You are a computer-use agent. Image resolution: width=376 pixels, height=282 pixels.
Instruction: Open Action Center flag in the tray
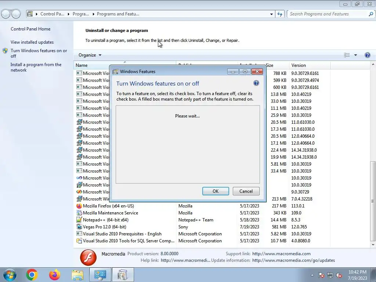pos(321,275)
